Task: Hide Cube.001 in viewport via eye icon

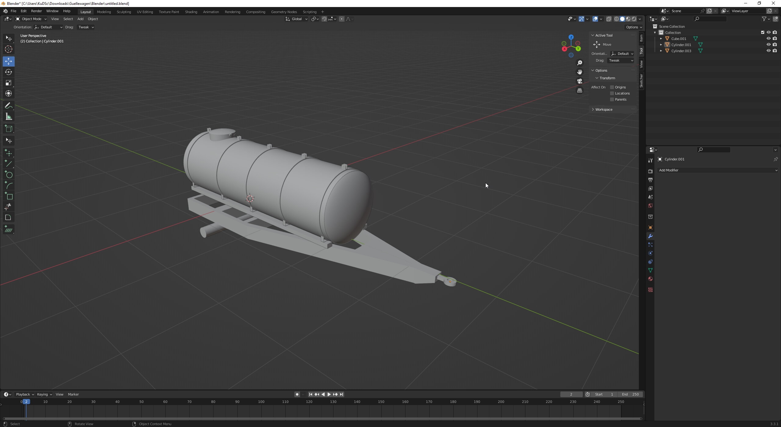Action: click(x=768, y=38)
